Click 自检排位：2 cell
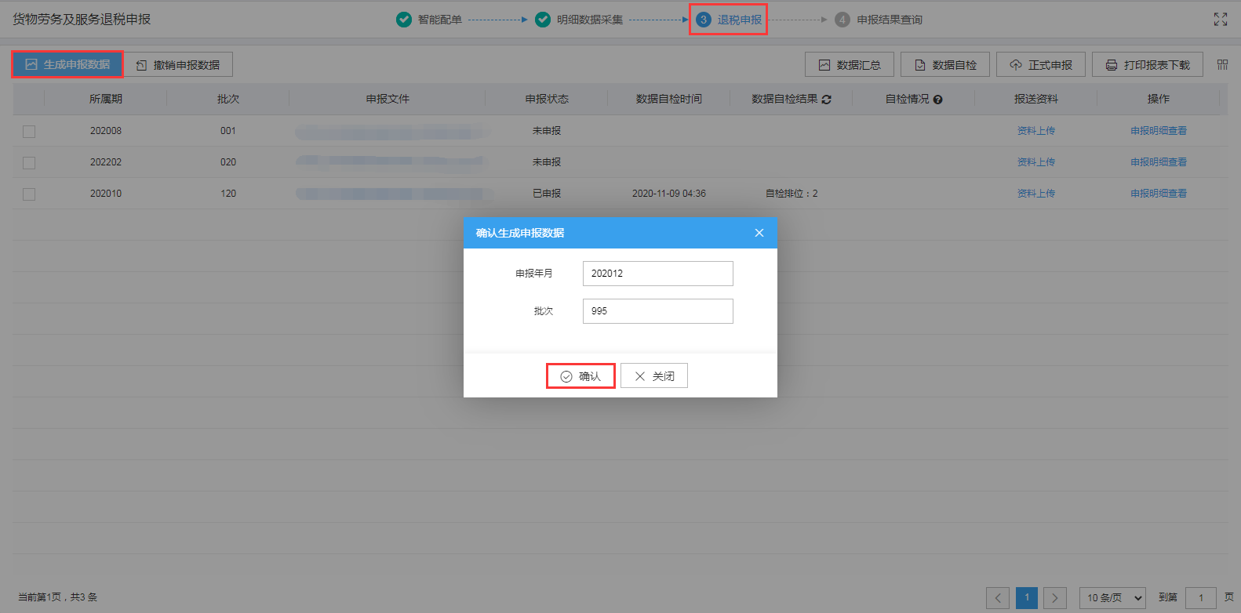Viewport: 1241px width, 613px height. point(792,194)
